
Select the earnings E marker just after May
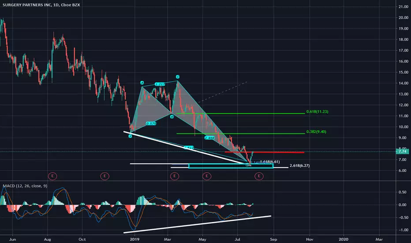(206, 176)
